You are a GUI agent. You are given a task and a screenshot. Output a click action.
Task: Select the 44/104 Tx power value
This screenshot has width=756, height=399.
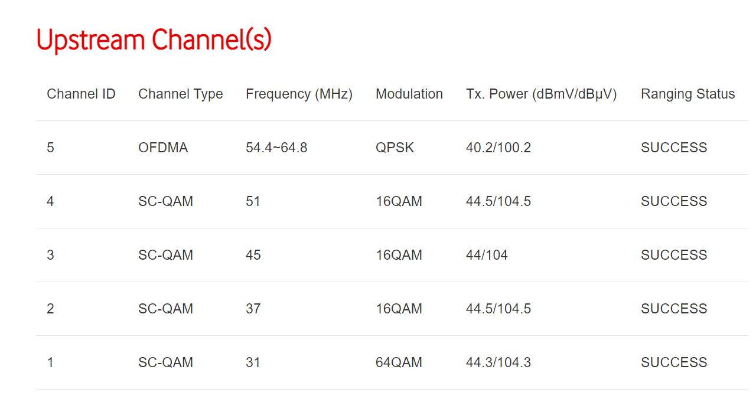tap(487, 255)
